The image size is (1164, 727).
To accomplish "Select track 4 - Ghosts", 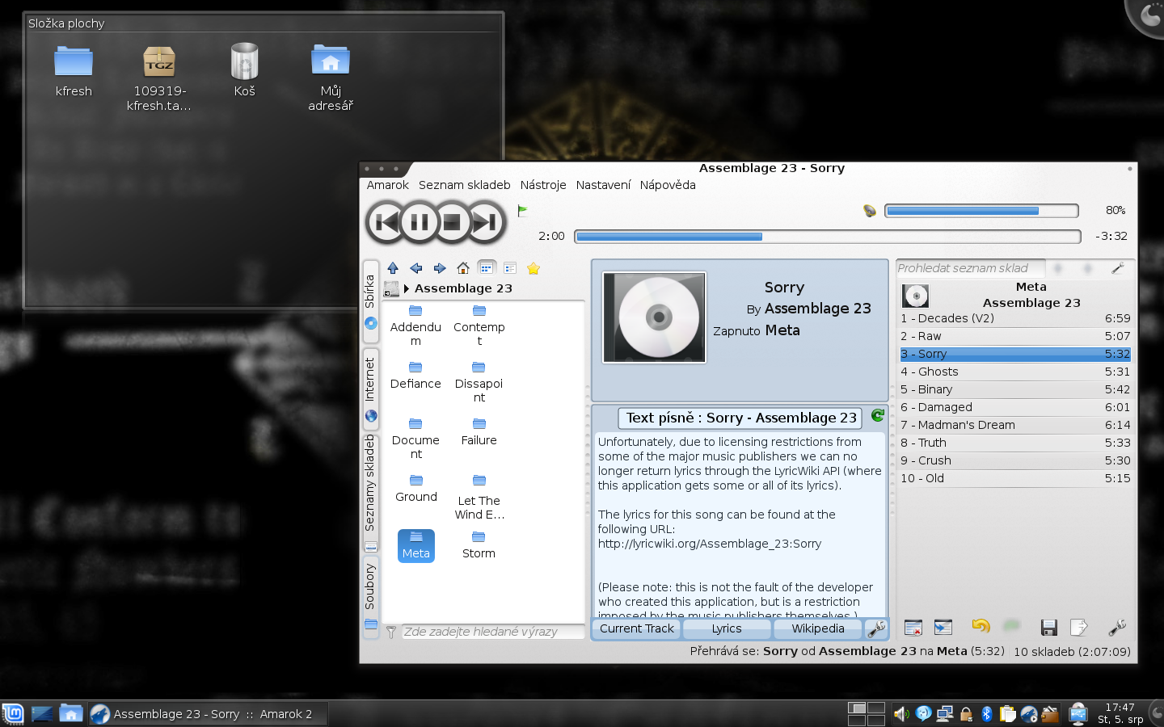I will 1015,372.
